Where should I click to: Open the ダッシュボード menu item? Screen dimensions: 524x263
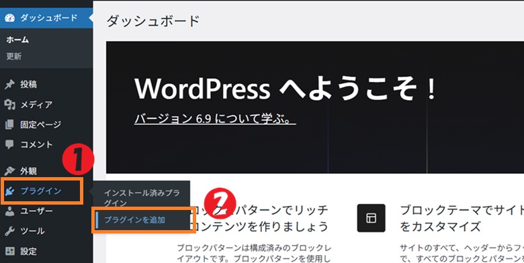click(x=46, y=17)
